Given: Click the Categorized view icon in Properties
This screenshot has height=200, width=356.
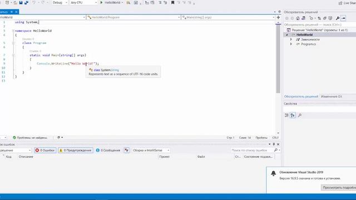Looking at the screenshot, I should pyautogui.click(x=287, y=116).
